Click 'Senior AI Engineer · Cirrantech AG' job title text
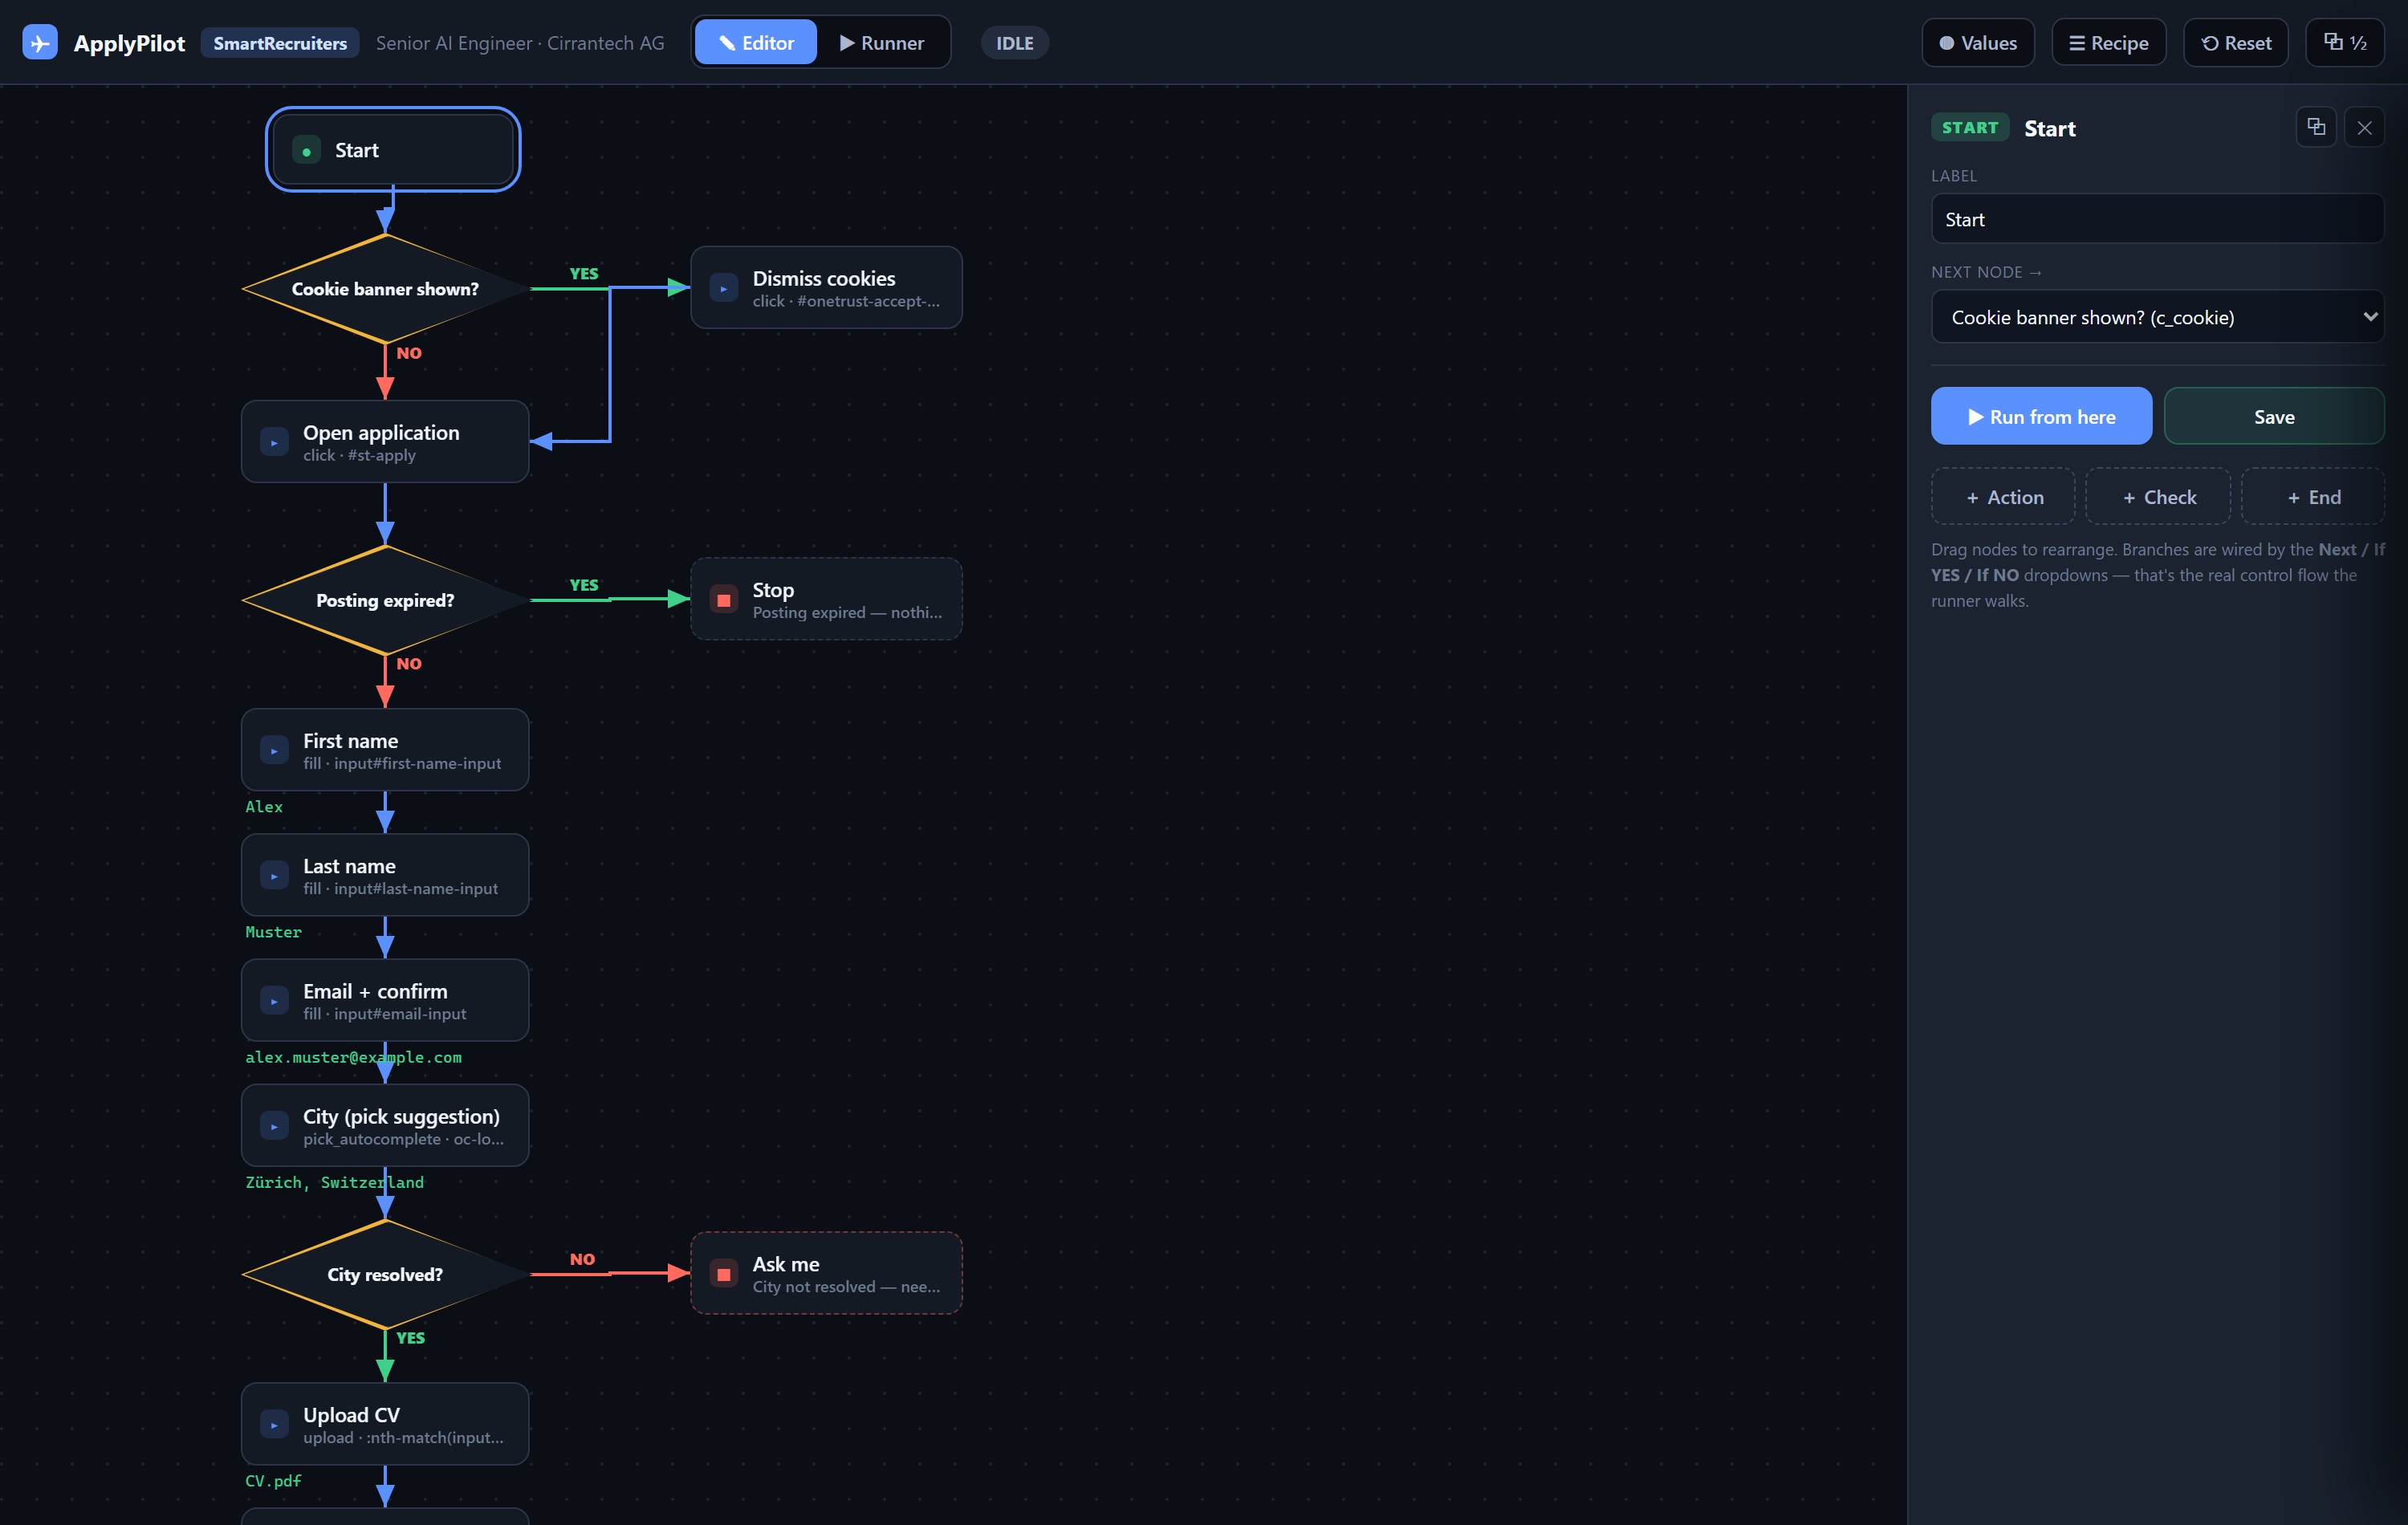 pos(520,43)
